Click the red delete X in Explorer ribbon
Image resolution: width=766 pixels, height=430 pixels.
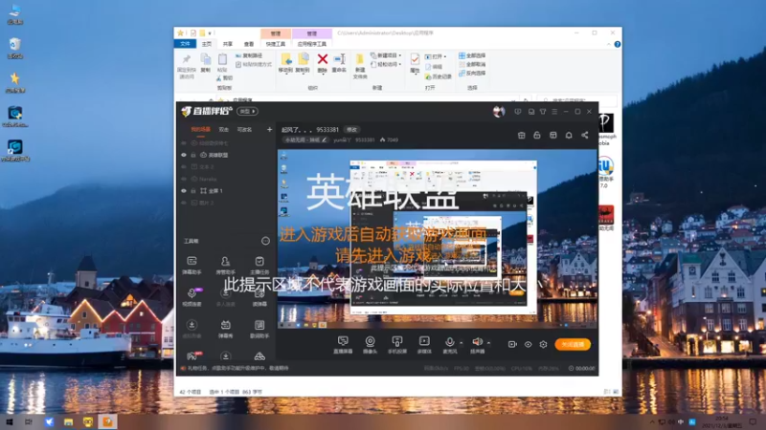323,59
